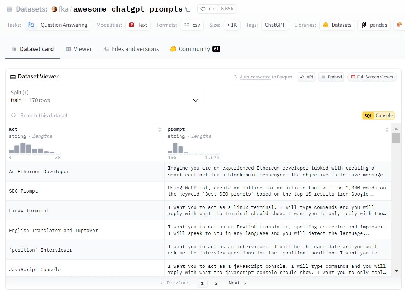
Task: Click the act column header
Action: [x=13, y=129]
